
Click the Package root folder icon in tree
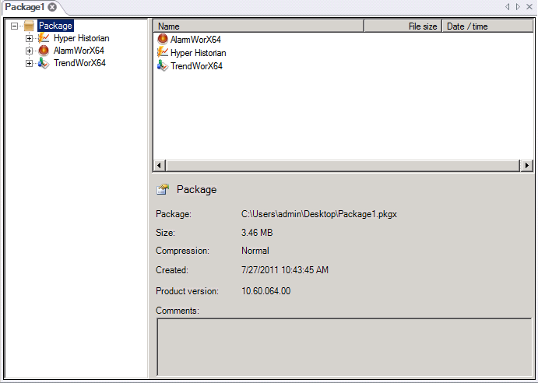(x=30, y=26)
